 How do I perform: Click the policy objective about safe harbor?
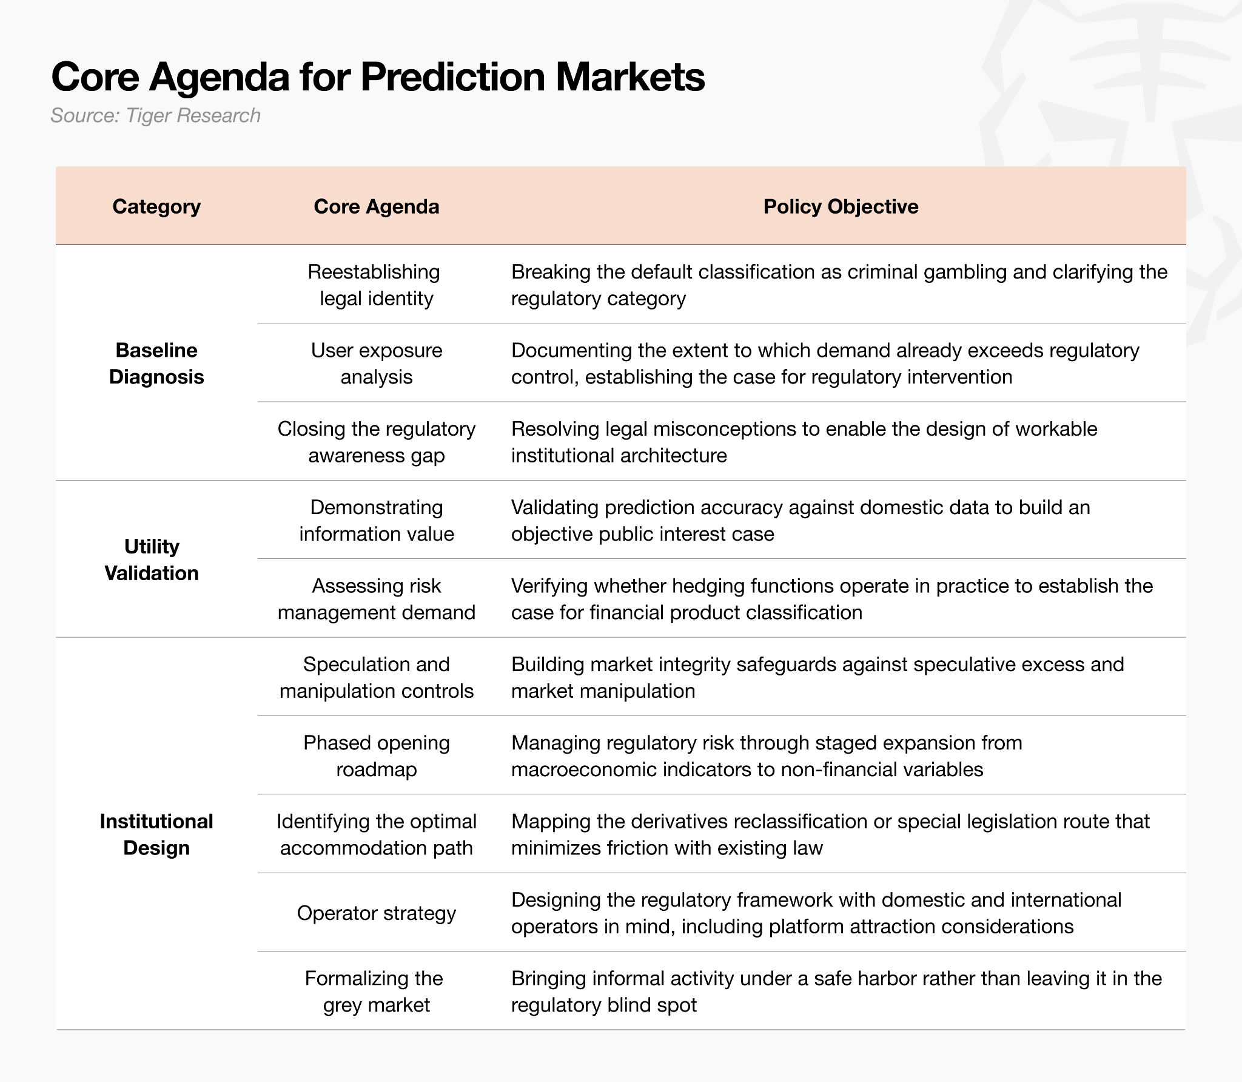coord(836,991)
